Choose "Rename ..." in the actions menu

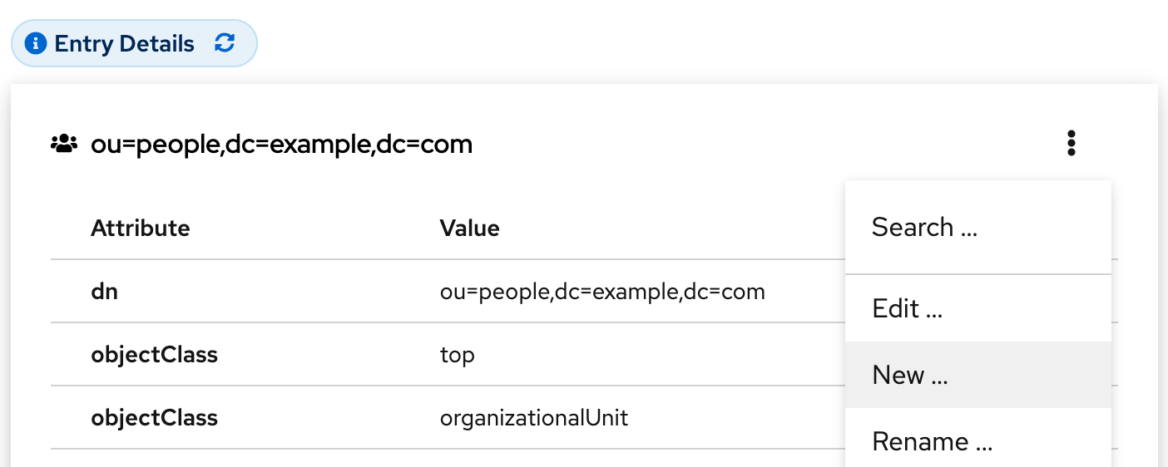932,441
